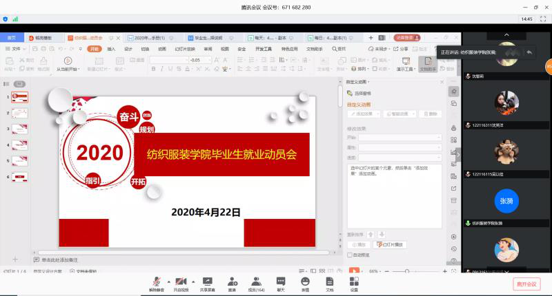Click the 2020 slide title text box
Image resolution: width=552 pixels, height=296 pixels.
pos(99,153)
